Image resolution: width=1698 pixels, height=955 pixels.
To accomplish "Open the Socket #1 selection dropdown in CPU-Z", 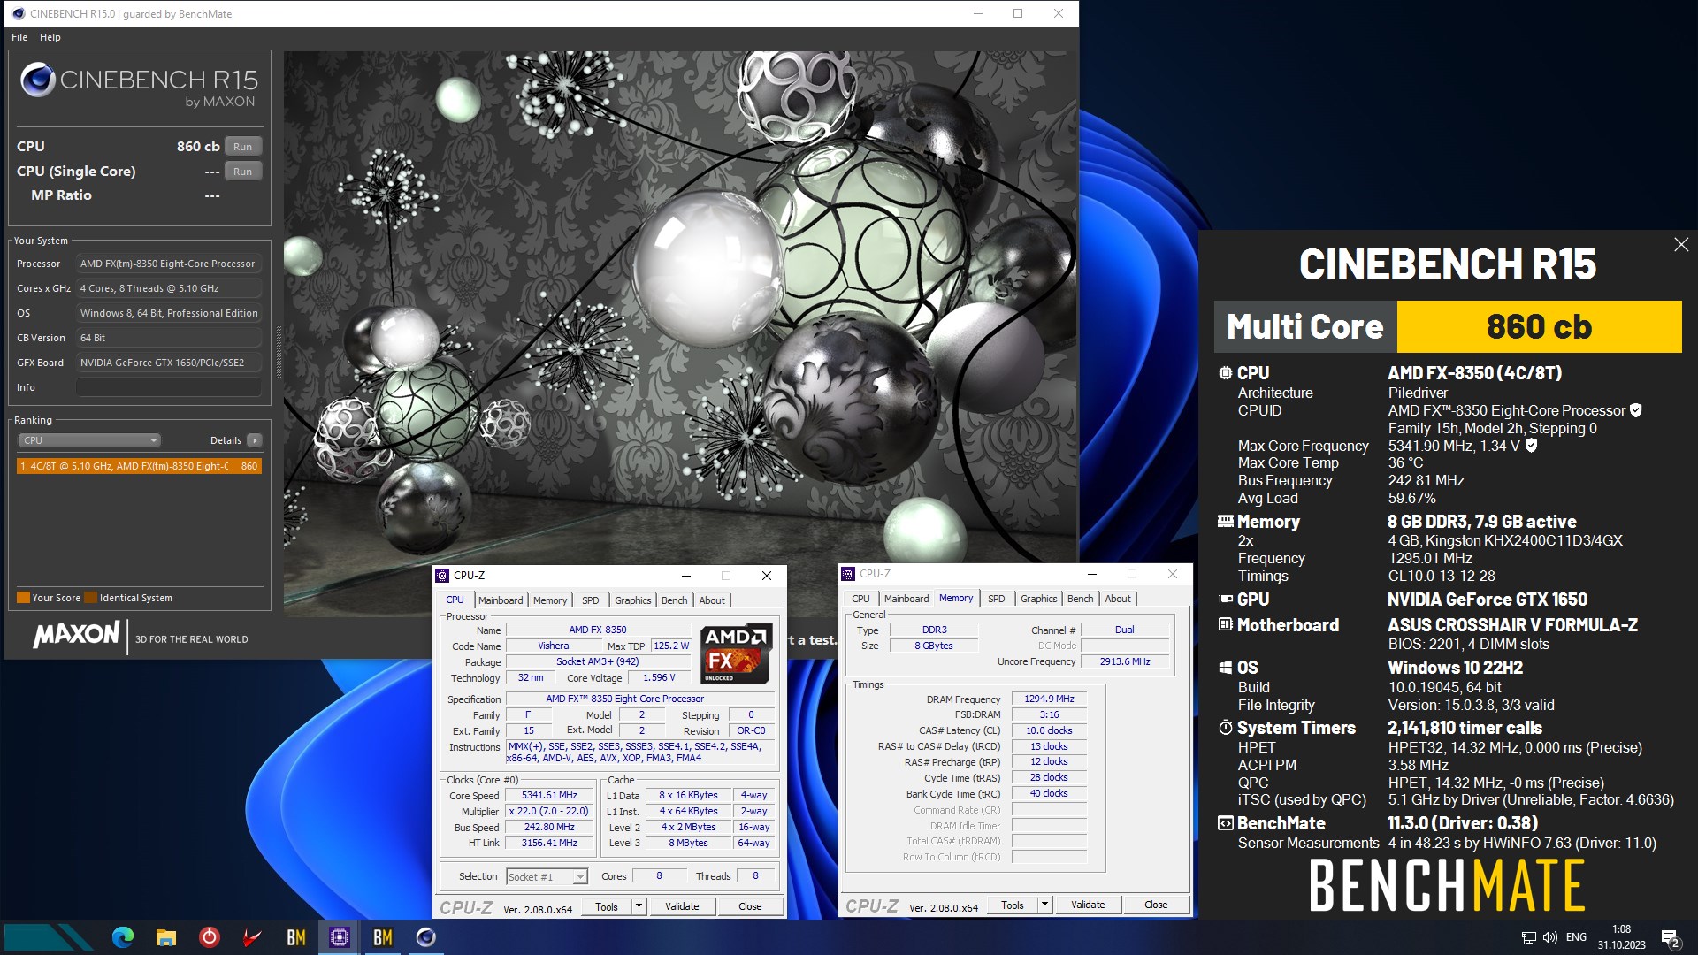I will click(547, 877).
